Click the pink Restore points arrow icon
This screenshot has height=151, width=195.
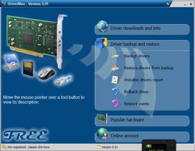[115, 103]
